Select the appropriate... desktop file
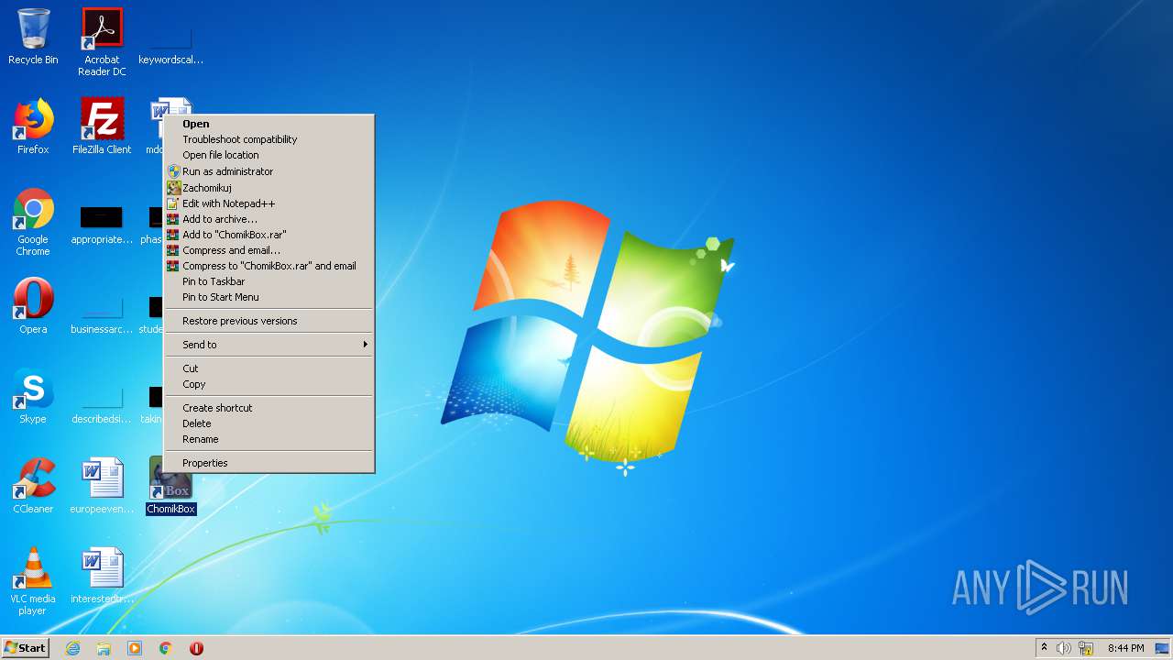The height and width of the screenshot is (660, 1173). (x=102, y=225)
